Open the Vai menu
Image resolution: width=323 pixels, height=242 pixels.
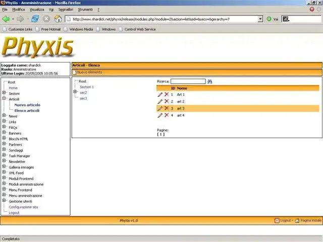coord(51,10)
